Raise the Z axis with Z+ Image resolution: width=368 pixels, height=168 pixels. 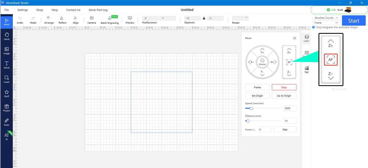tap(289, 51)
